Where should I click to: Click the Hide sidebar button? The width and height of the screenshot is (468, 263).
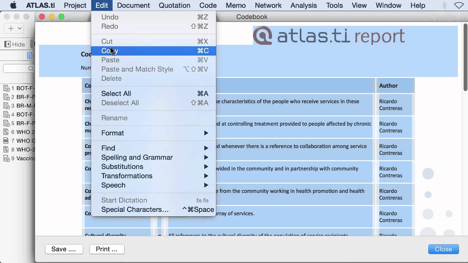[x=15, y=44]
